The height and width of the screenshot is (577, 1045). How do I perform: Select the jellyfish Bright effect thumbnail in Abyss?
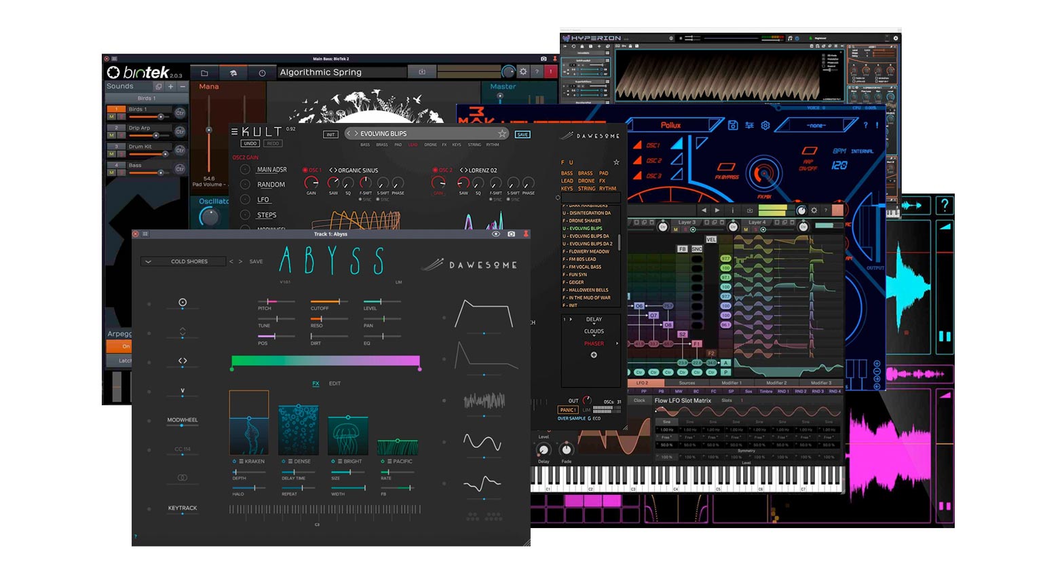pyautogui.click(x=348, y=435)
